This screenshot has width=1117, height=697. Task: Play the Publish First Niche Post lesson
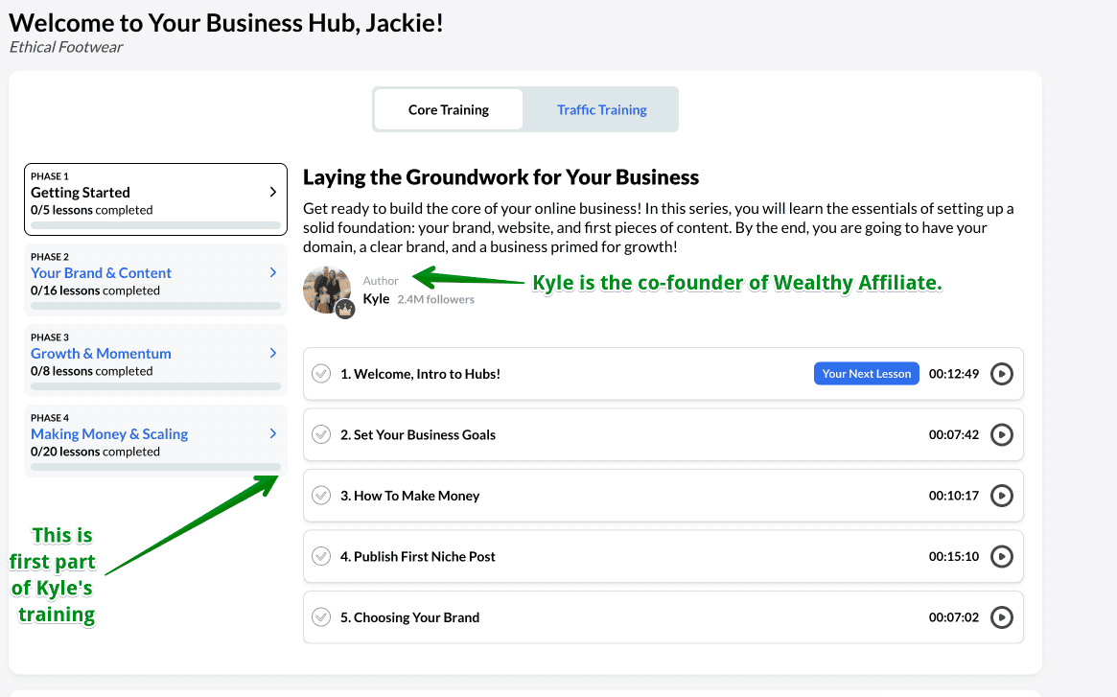[1002, 557]
